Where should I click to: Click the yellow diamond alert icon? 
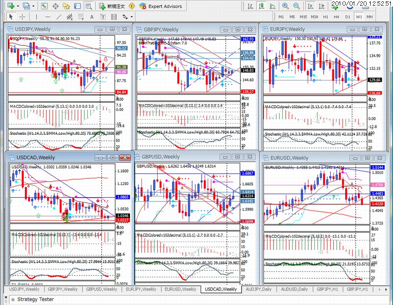(x=132, y=6)
